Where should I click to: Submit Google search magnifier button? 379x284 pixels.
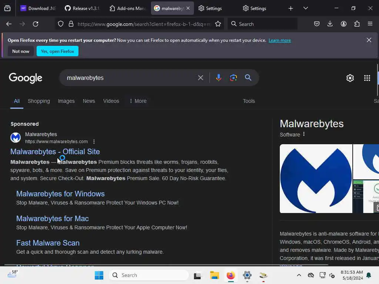248,78
